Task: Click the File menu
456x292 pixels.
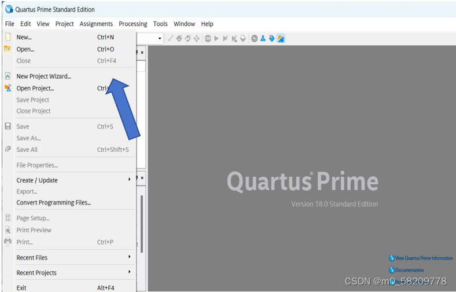Action: click(x=10, y=24)
